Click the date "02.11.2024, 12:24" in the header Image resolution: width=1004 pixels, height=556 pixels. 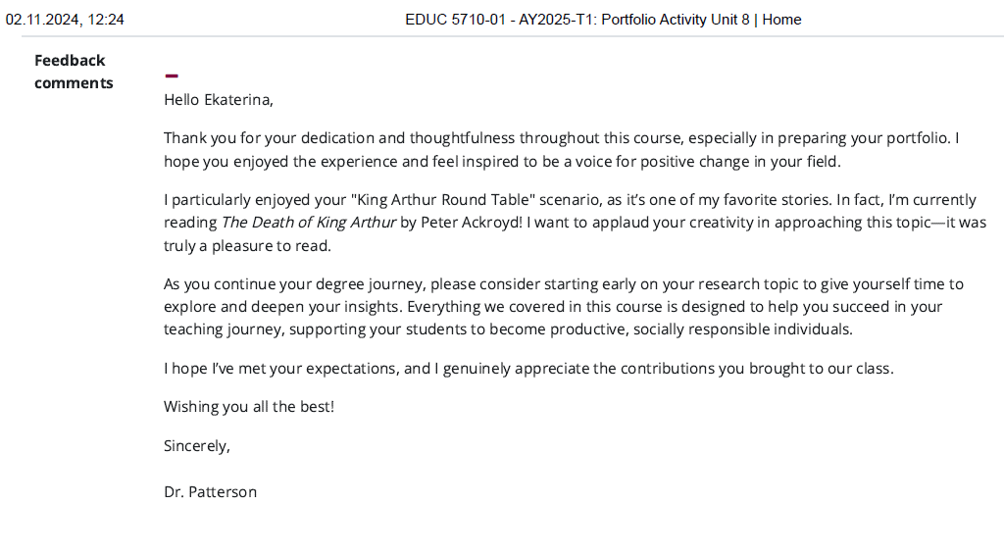(66, 20)
